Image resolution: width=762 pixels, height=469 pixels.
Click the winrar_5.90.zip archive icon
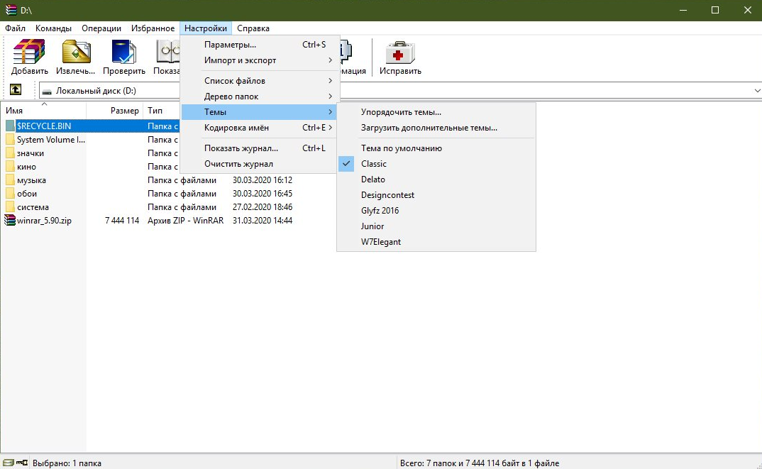point(10,220)
